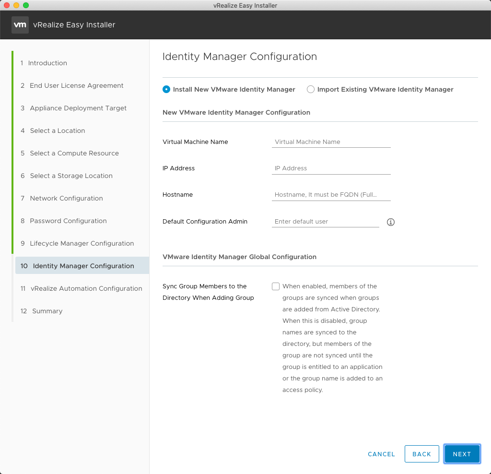Screen dimensions: 491x474
Task: Click the VMware vm logo icon
Action: (20, 25)
